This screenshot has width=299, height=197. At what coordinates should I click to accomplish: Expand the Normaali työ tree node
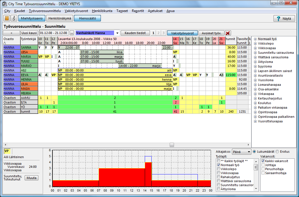(x=255, y=39)
